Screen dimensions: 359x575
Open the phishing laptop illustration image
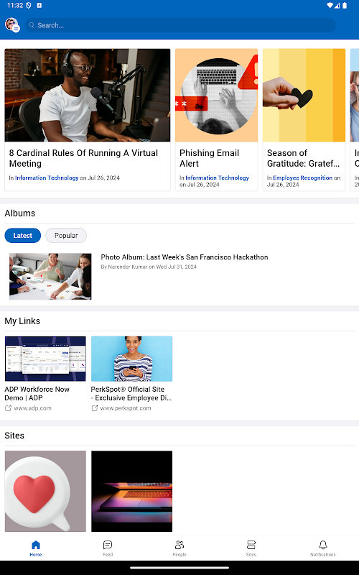[217, 96]
